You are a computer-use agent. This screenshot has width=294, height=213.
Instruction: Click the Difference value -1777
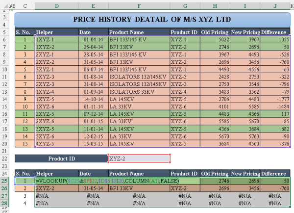click(x=275, y=99)
